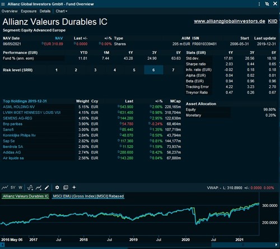Click highlighted risk level 6
The width and height of the screenshot is (280, 249).
pyautogui.click(x=153, y=70)
